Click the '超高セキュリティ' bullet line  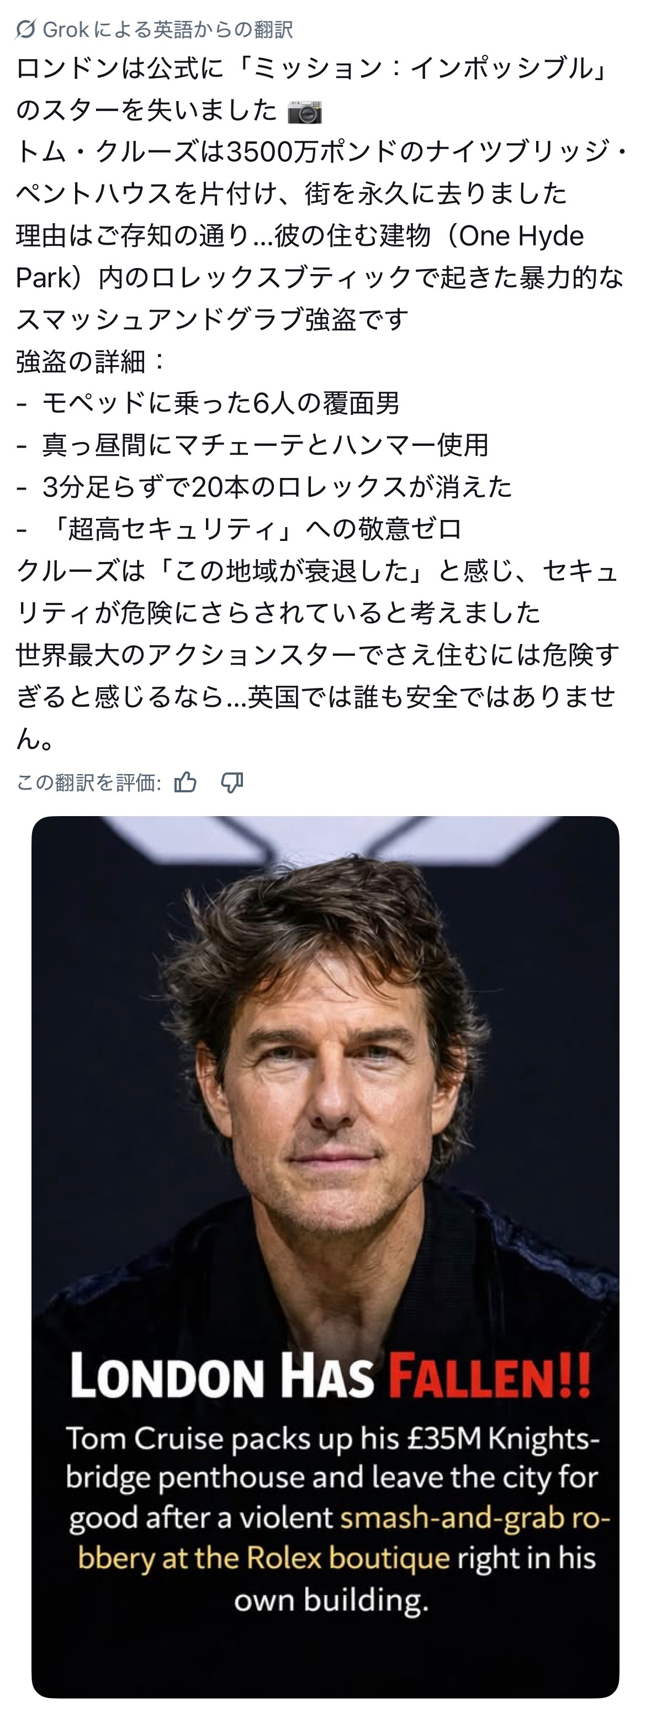(252, 529)
